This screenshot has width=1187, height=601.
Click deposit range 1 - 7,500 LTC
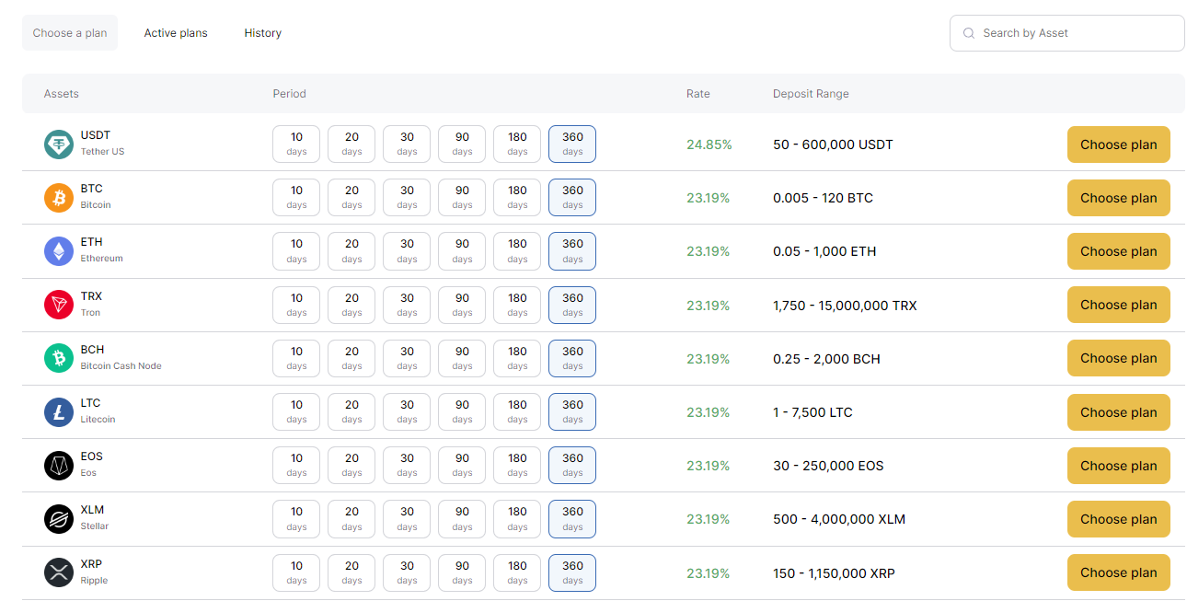tap(812, 412)
